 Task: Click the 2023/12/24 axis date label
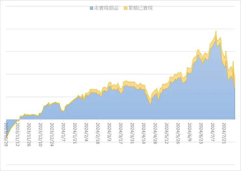coord(52,134)
